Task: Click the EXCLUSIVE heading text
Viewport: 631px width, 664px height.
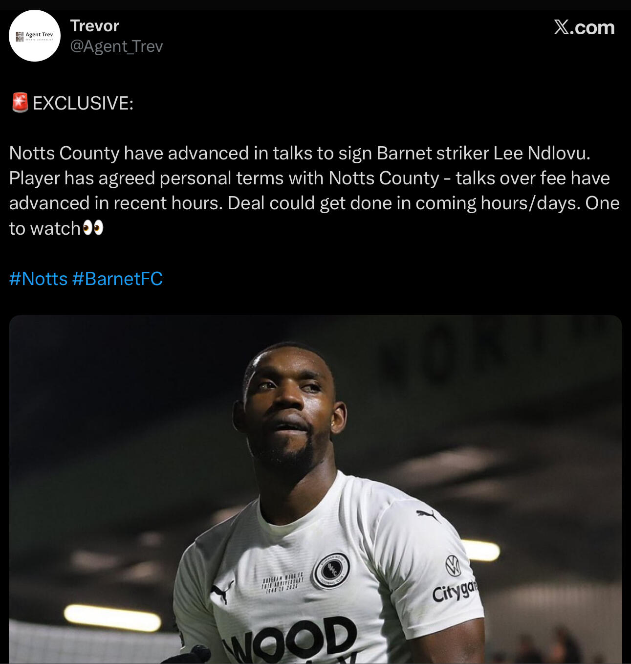Action: tap(83, 103)
